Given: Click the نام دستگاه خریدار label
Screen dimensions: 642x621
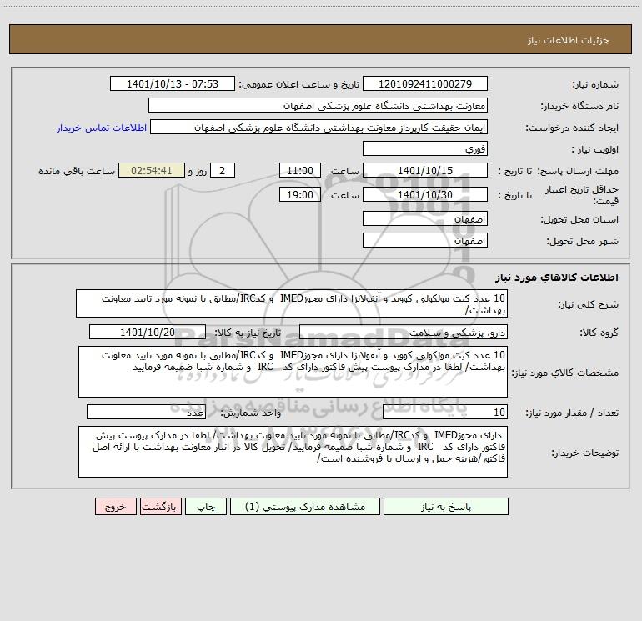Looking at the screenshot, I should 579,106.
